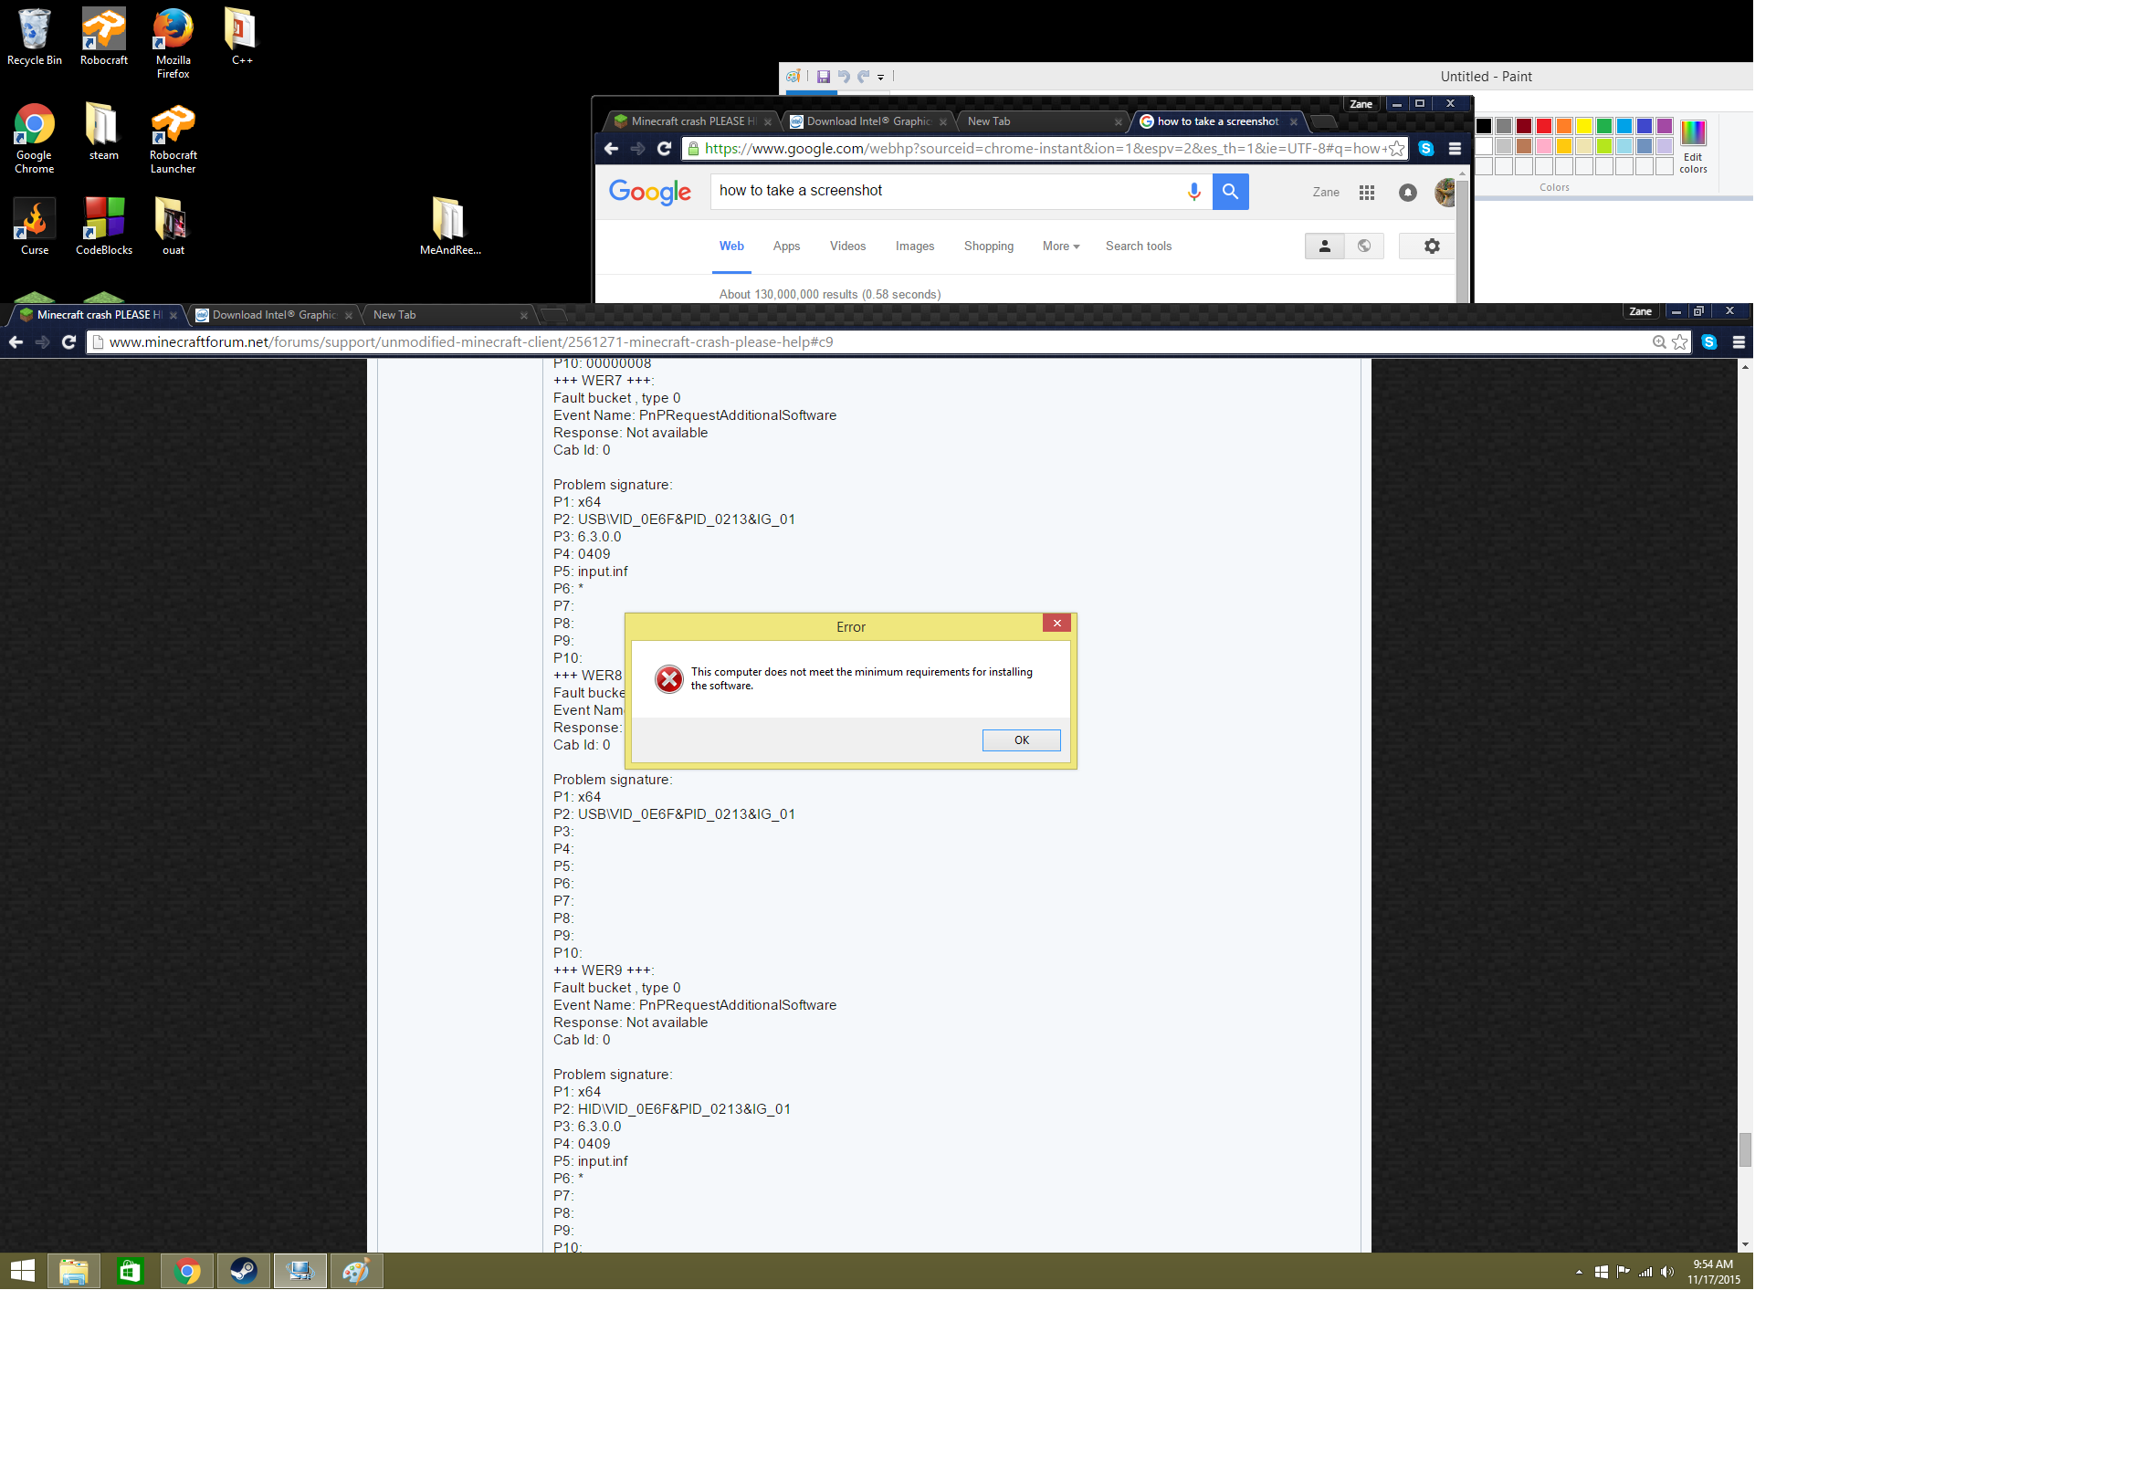Screen dimensions: 2144x1479
Task: Pick the yellow color swatch in Paint
Action: pyautogui.click(x=1584, y=126)
